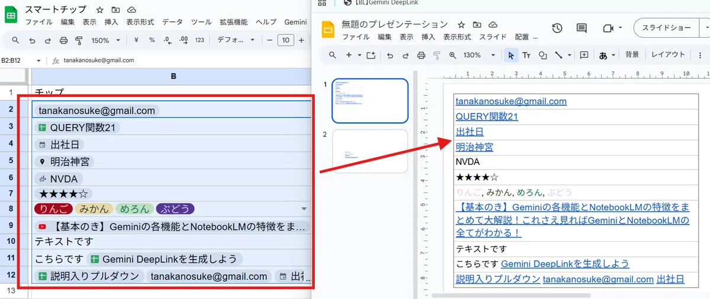Check cloud save status in Sheets
Image resolution: width=710 pixels, height=299 pixels.
tap(131, 10)
